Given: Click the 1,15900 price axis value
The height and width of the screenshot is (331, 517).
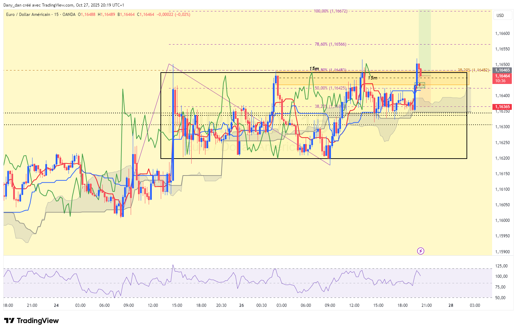Looking at the screenshot, I should click(x=502, y=252).
